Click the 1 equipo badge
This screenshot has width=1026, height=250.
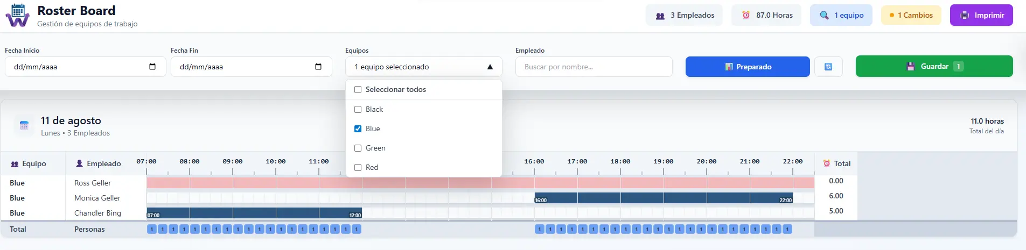coord(841,15)
